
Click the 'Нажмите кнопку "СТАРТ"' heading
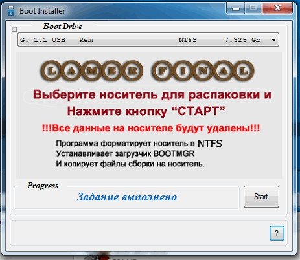click(x=146, y=111)
